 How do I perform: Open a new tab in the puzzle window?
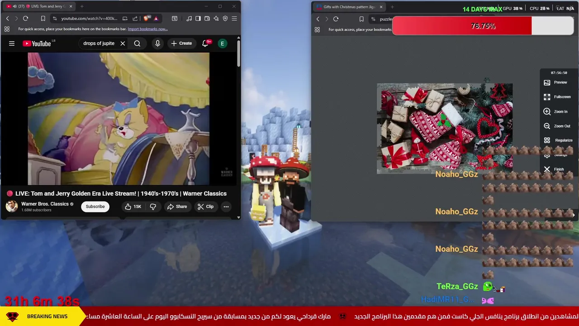(392, 7)
